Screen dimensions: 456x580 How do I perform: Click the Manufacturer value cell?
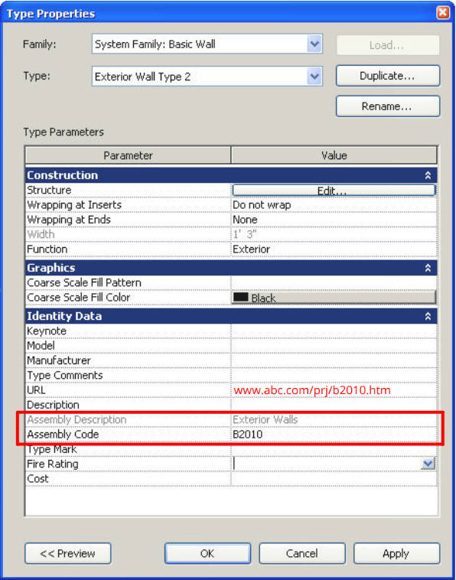tap(334, 360)
